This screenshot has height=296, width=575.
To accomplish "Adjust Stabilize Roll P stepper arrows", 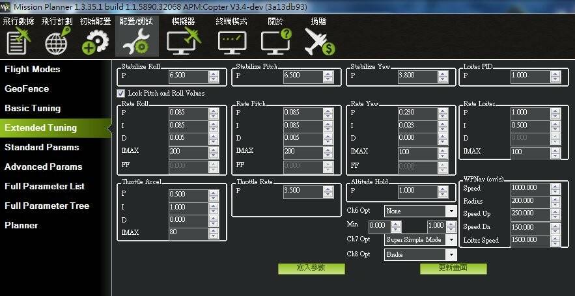I will tap(214, 77).
